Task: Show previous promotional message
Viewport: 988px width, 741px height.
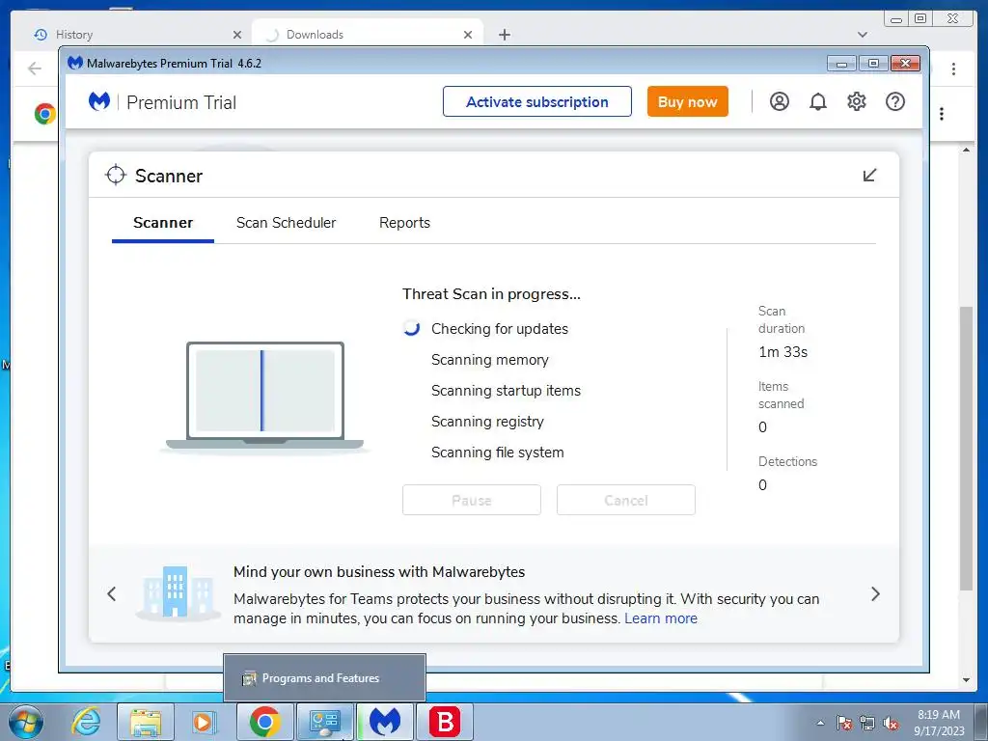Action: (x=112, y=593)
